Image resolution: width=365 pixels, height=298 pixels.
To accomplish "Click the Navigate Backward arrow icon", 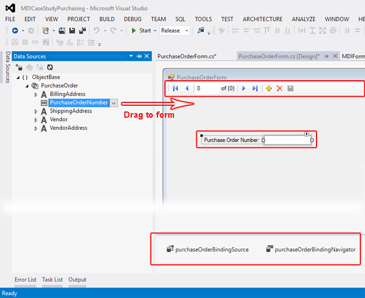I will click(15, 30).
